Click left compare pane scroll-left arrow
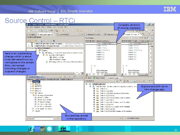180x135 pixels. (87, 74)
